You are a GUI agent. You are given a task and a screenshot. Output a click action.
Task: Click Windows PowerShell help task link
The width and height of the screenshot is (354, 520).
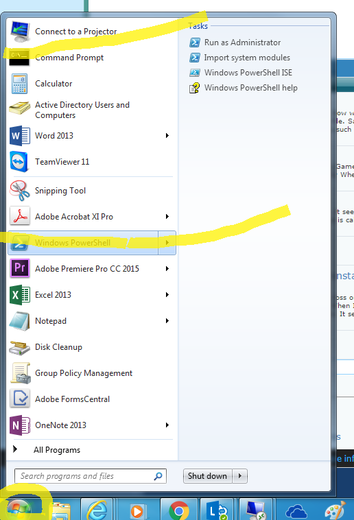coord(251,88)
